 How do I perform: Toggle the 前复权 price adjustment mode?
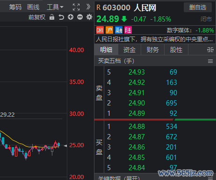(37, 17)
